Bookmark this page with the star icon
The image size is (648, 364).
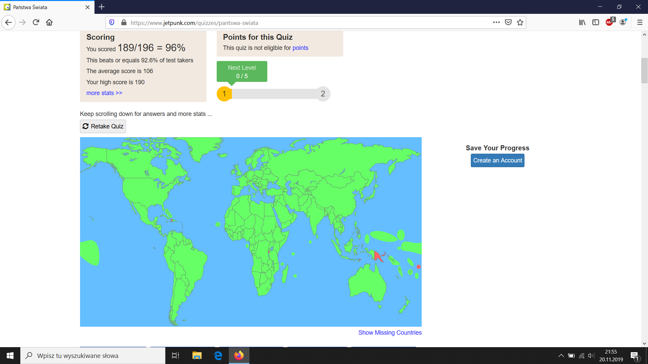520,23
